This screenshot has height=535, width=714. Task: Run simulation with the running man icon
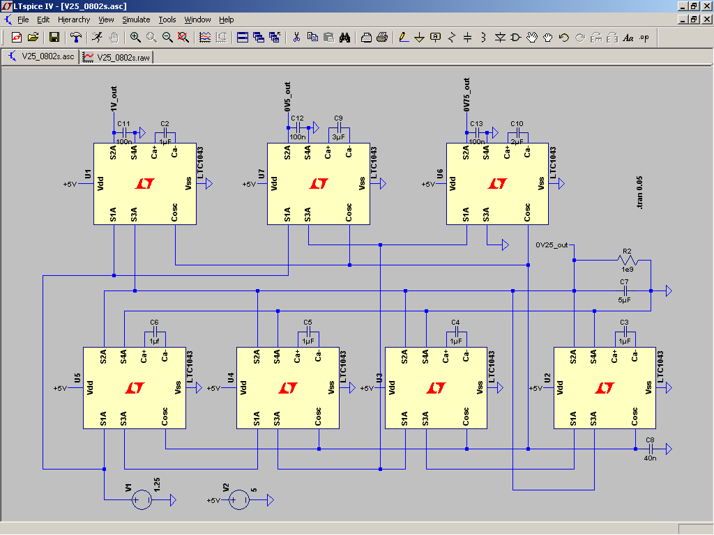(97, 38)
